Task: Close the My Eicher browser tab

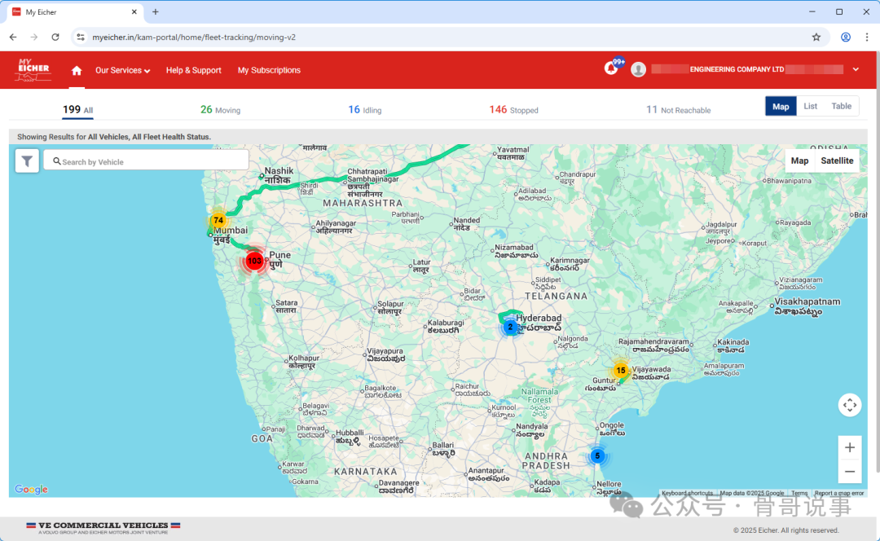Action: [134, 11]
